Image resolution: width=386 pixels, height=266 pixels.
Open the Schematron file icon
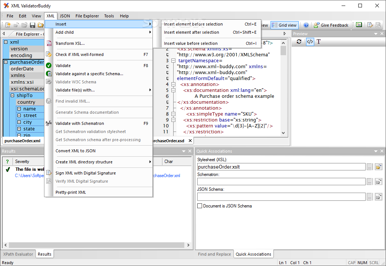[x=378, y=182]
